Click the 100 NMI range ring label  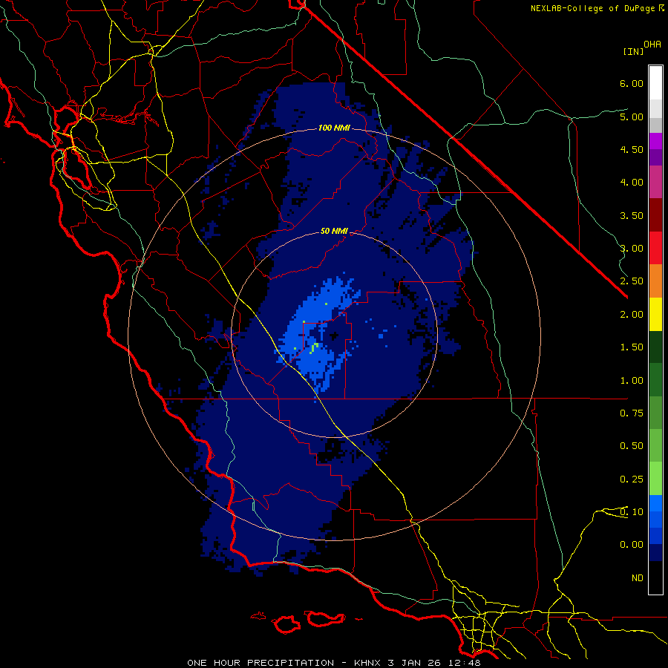coord(334,128)
